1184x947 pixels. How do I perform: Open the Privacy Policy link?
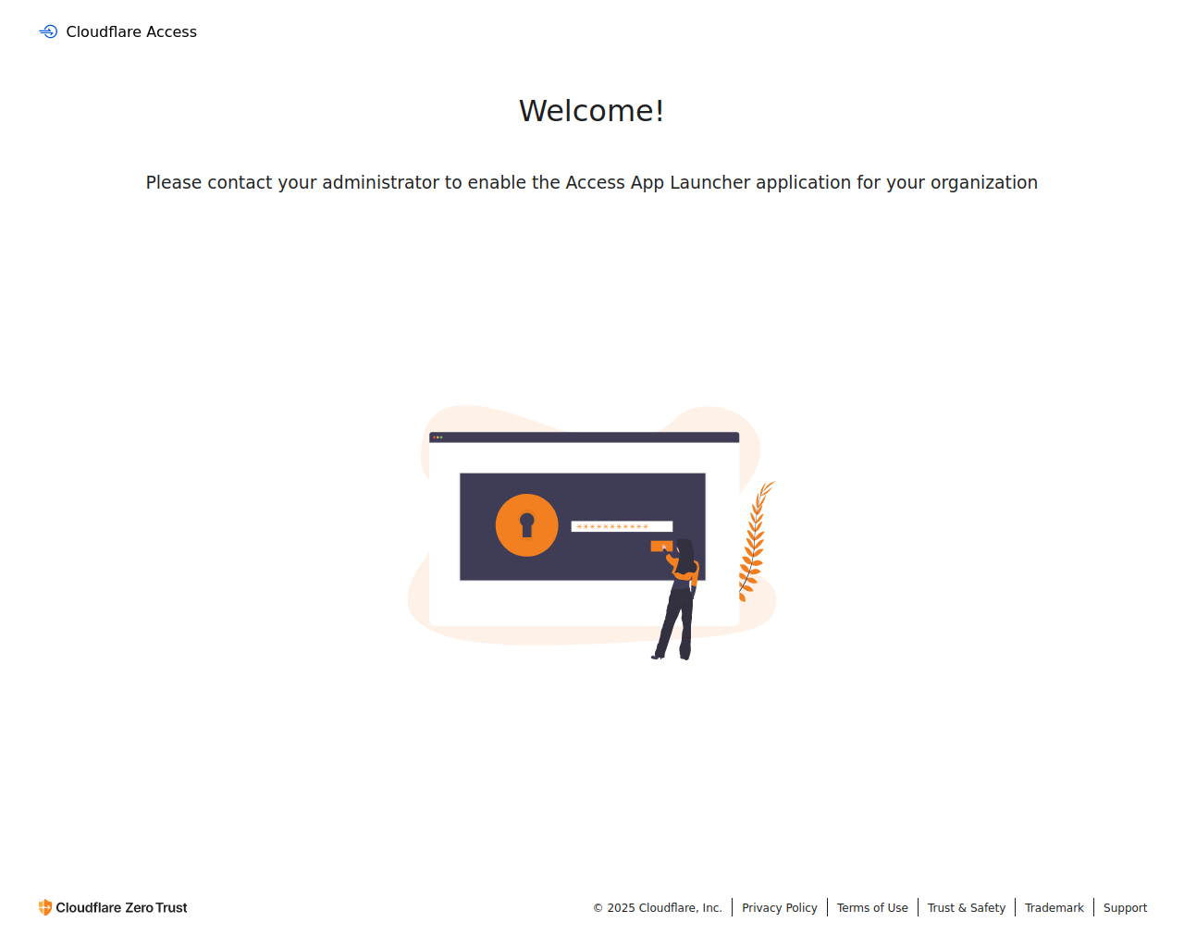pyautogui.click(x=780, y=907)
